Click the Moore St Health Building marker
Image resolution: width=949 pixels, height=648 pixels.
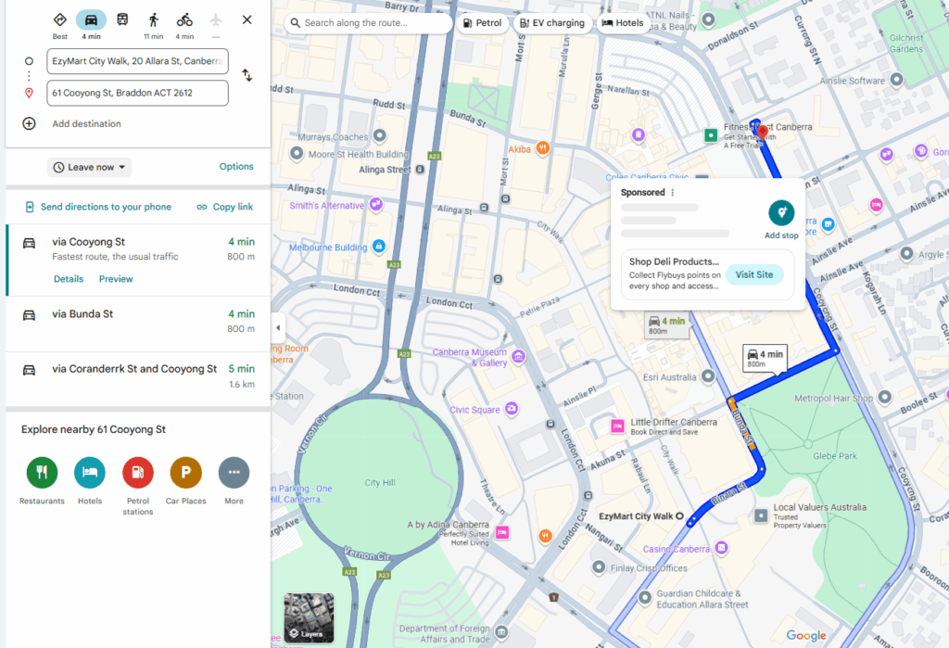point(297,154)
